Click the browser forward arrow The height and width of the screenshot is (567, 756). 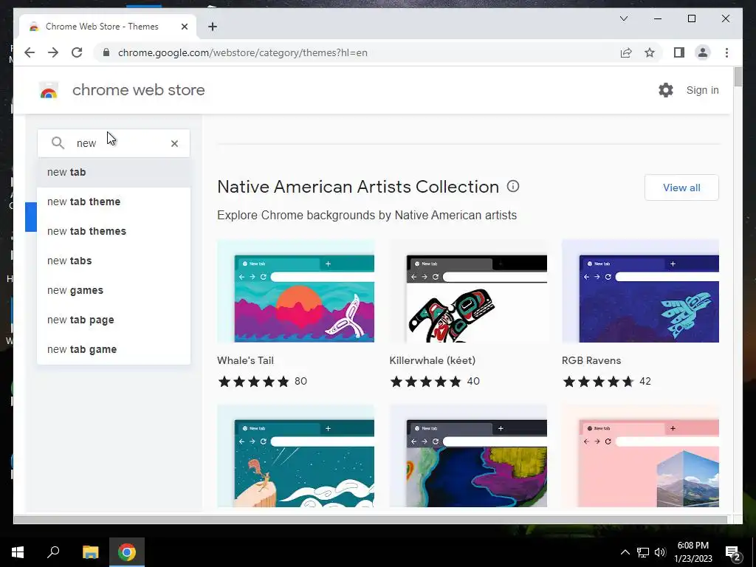[x=53, y=52]
